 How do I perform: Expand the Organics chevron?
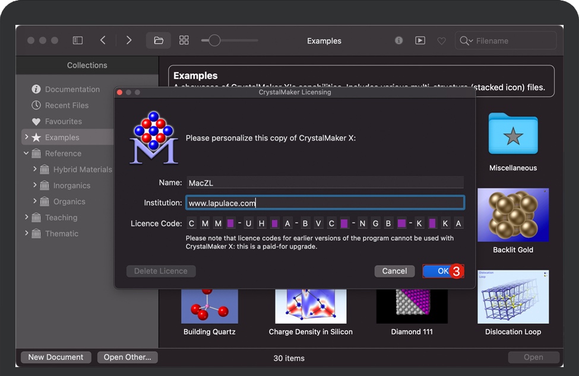(34, 201)
